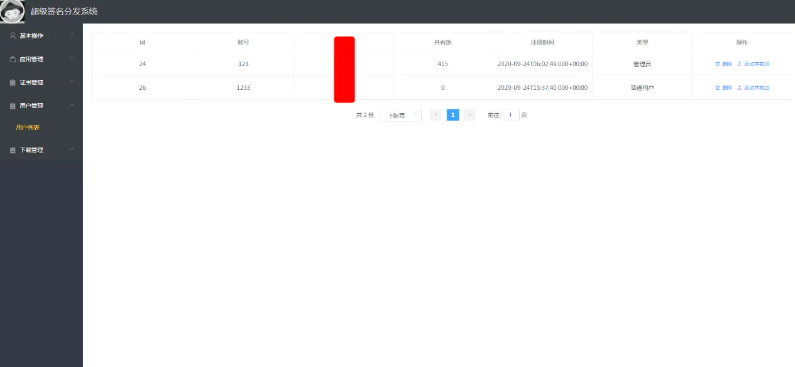Collapse the 用户管理 menu chevron
795x367 pixels.
[x=72, y=105]
